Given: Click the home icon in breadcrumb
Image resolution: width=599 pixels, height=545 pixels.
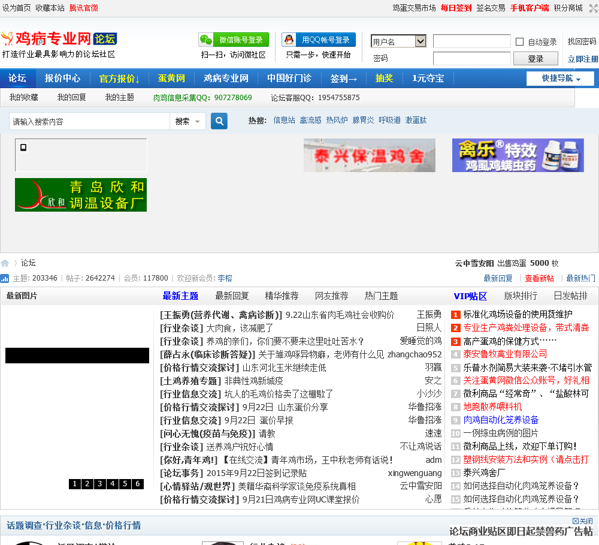Looking at the screenshot, I should [5, 263].
